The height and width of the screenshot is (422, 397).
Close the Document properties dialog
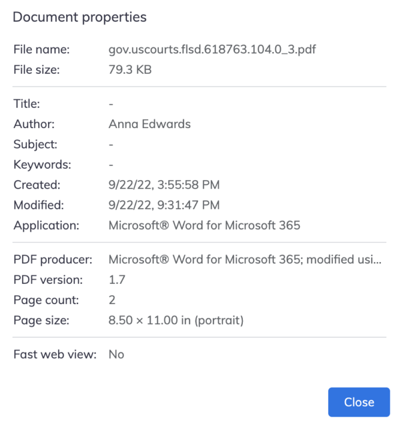[x=359, y=402]
